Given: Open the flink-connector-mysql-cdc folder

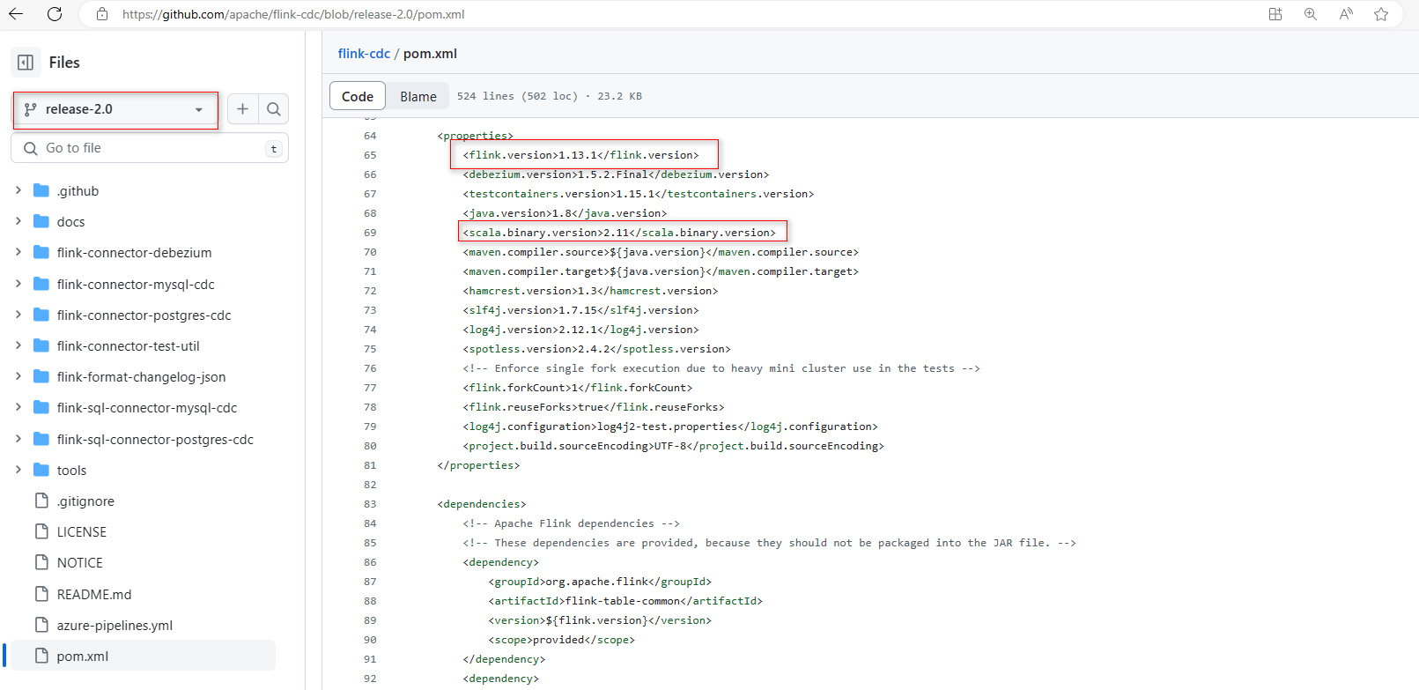Looking at the screenshot, I should (136, 285).
